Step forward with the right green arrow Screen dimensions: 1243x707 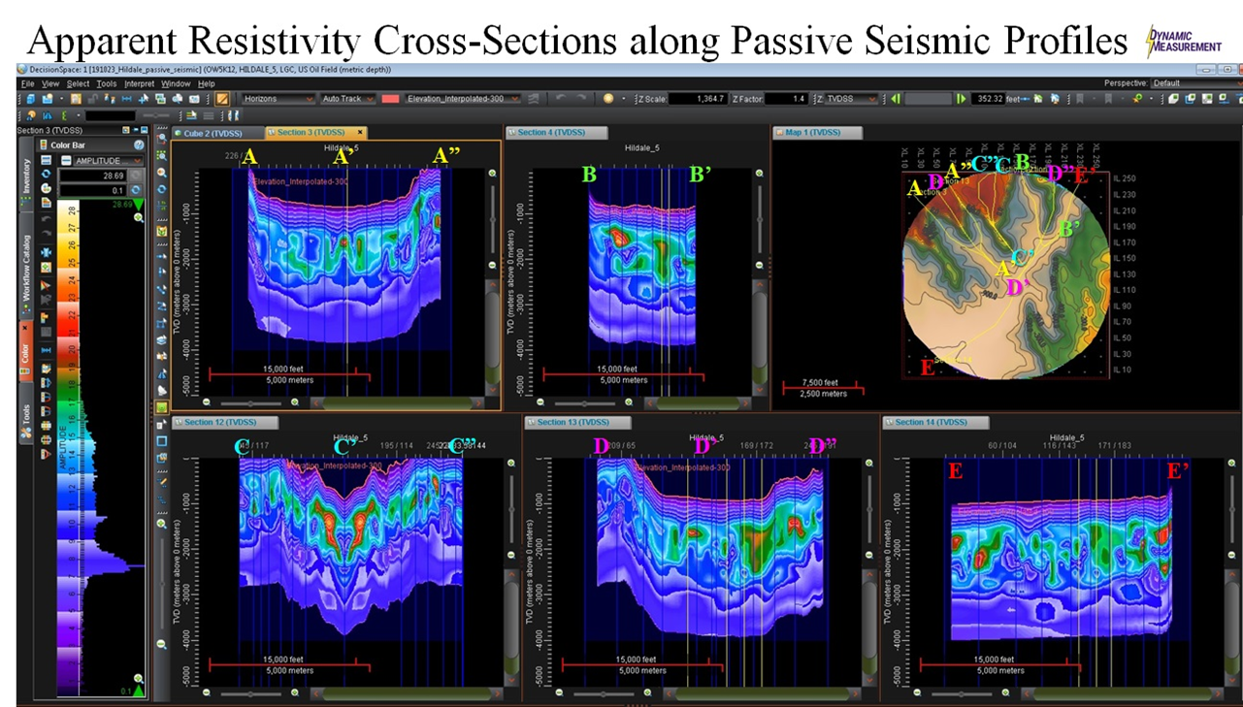[x=960, y=99]
